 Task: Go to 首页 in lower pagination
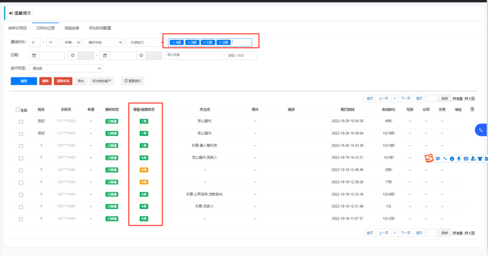click(370, 233)
